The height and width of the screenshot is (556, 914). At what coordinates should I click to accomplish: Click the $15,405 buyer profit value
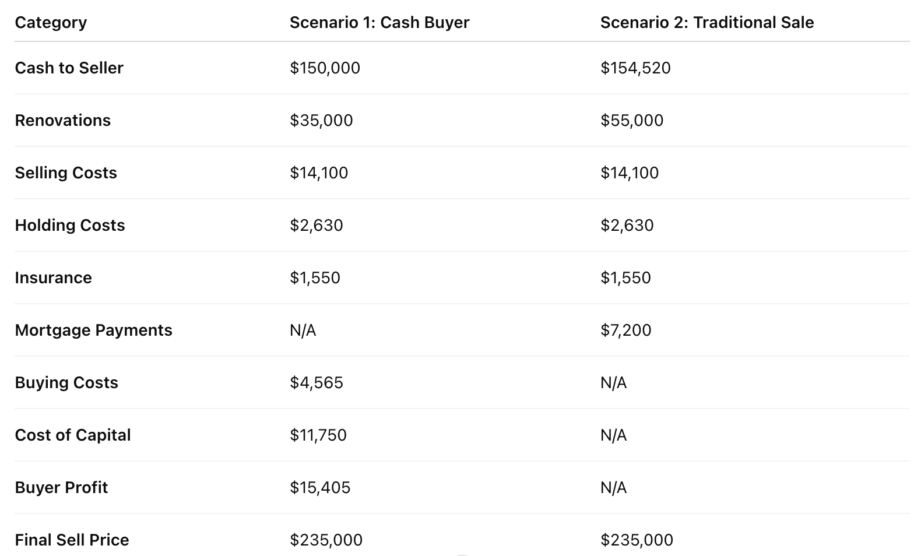click(320, 488)
